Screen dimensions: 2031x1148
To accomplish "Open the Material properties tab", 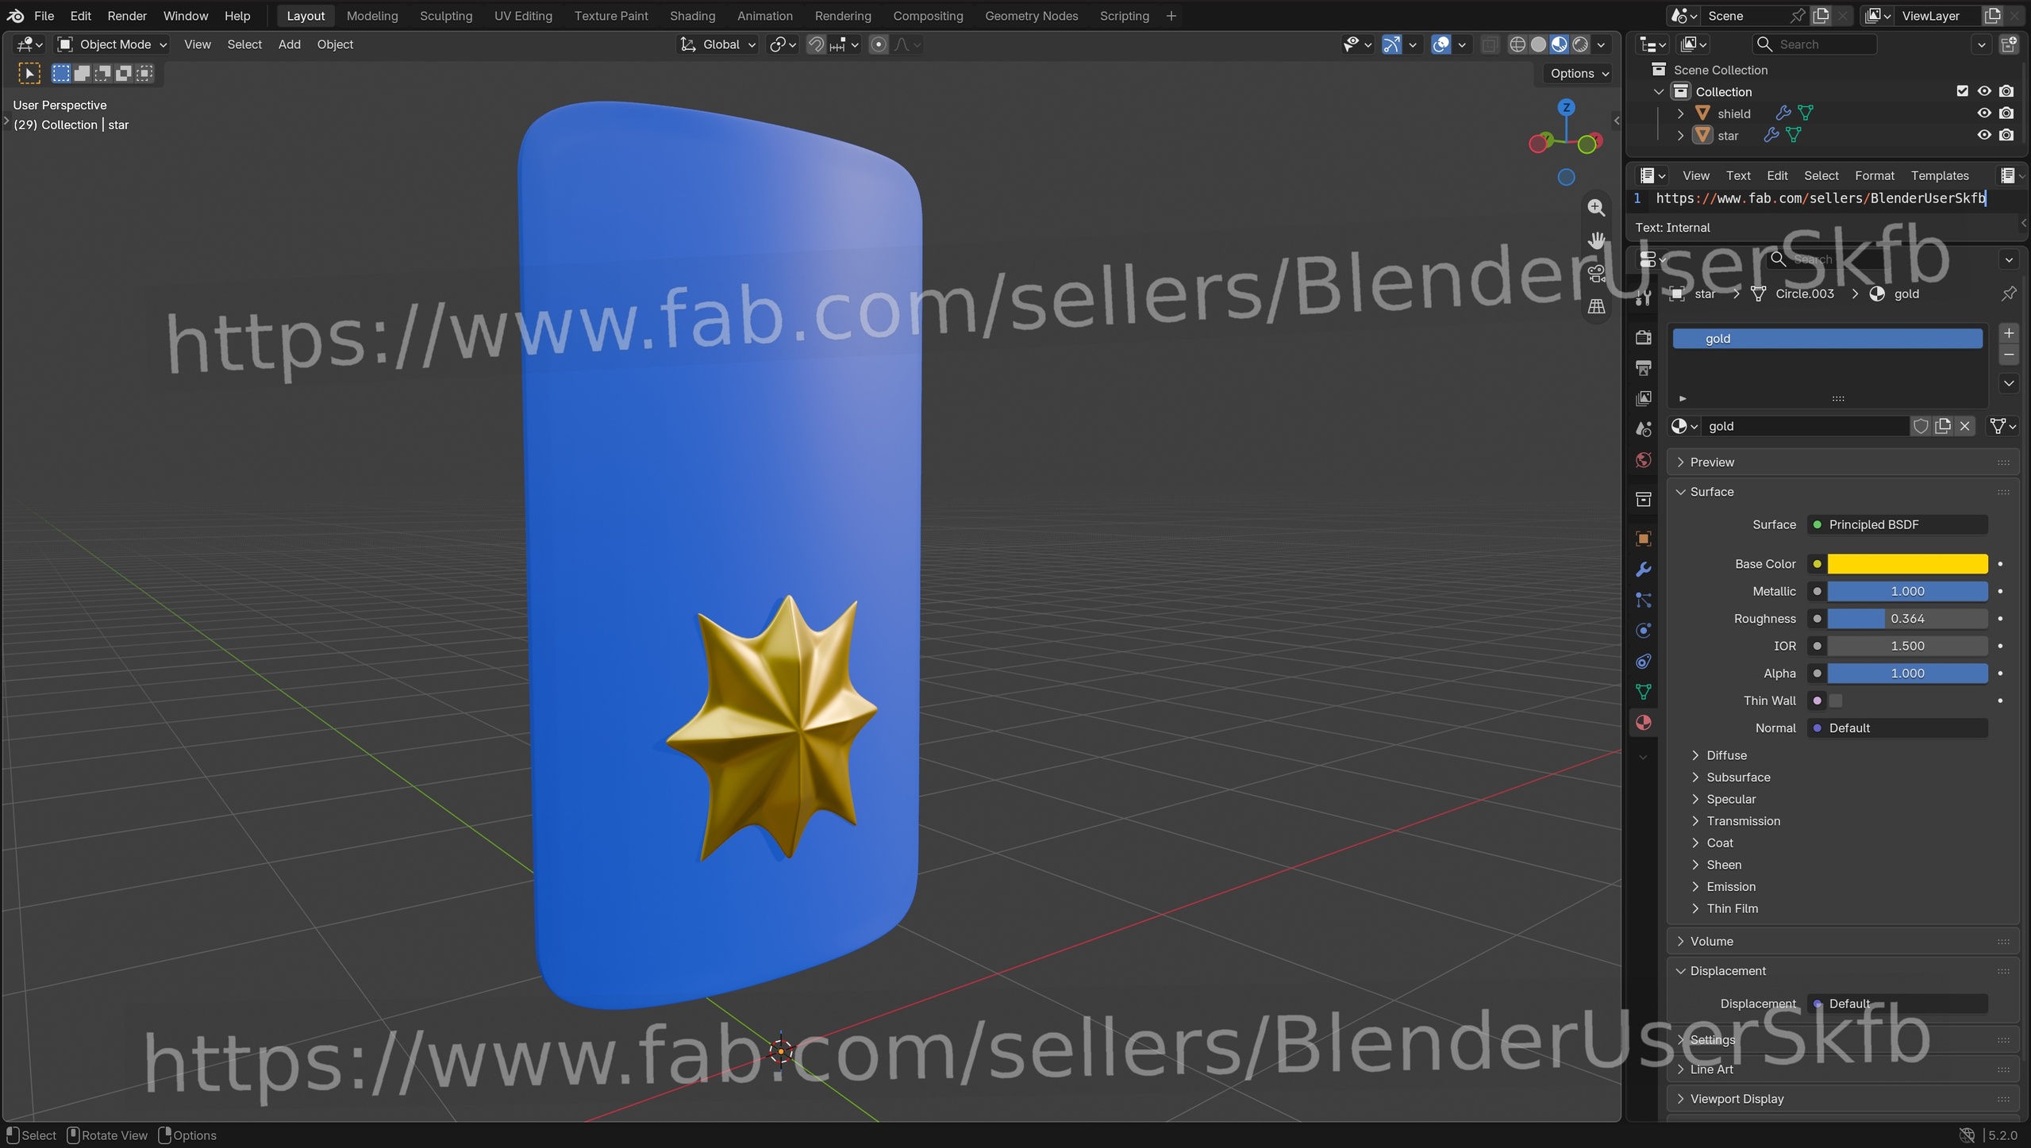I will coord(1643,723).
